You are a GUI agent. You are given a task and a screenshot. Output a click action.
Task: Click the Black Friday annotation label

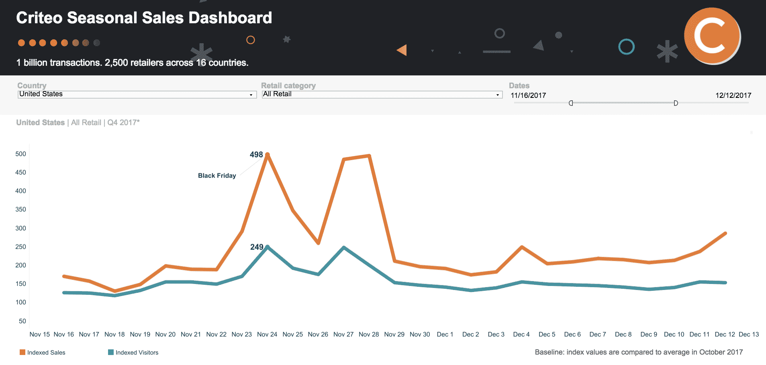tap(217, 176)
